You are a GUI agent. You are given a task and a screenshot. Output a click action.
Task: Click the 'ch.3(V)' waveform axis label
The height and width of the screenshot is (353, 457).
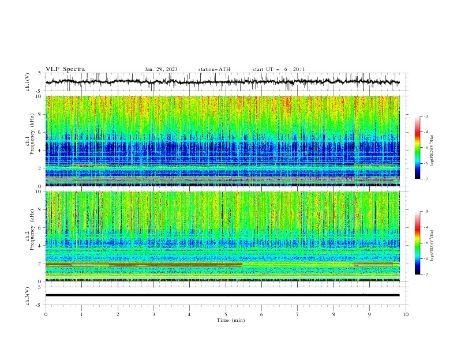pos(28,296)
